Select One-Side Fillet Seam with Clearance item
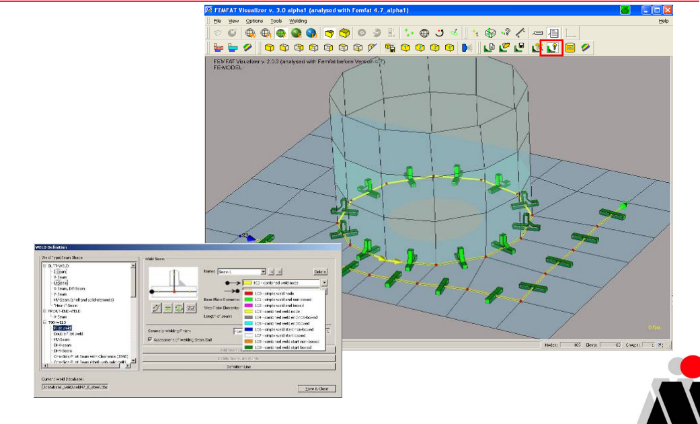Viewport: 700px width, 424px height. click(x=91, y=357)
